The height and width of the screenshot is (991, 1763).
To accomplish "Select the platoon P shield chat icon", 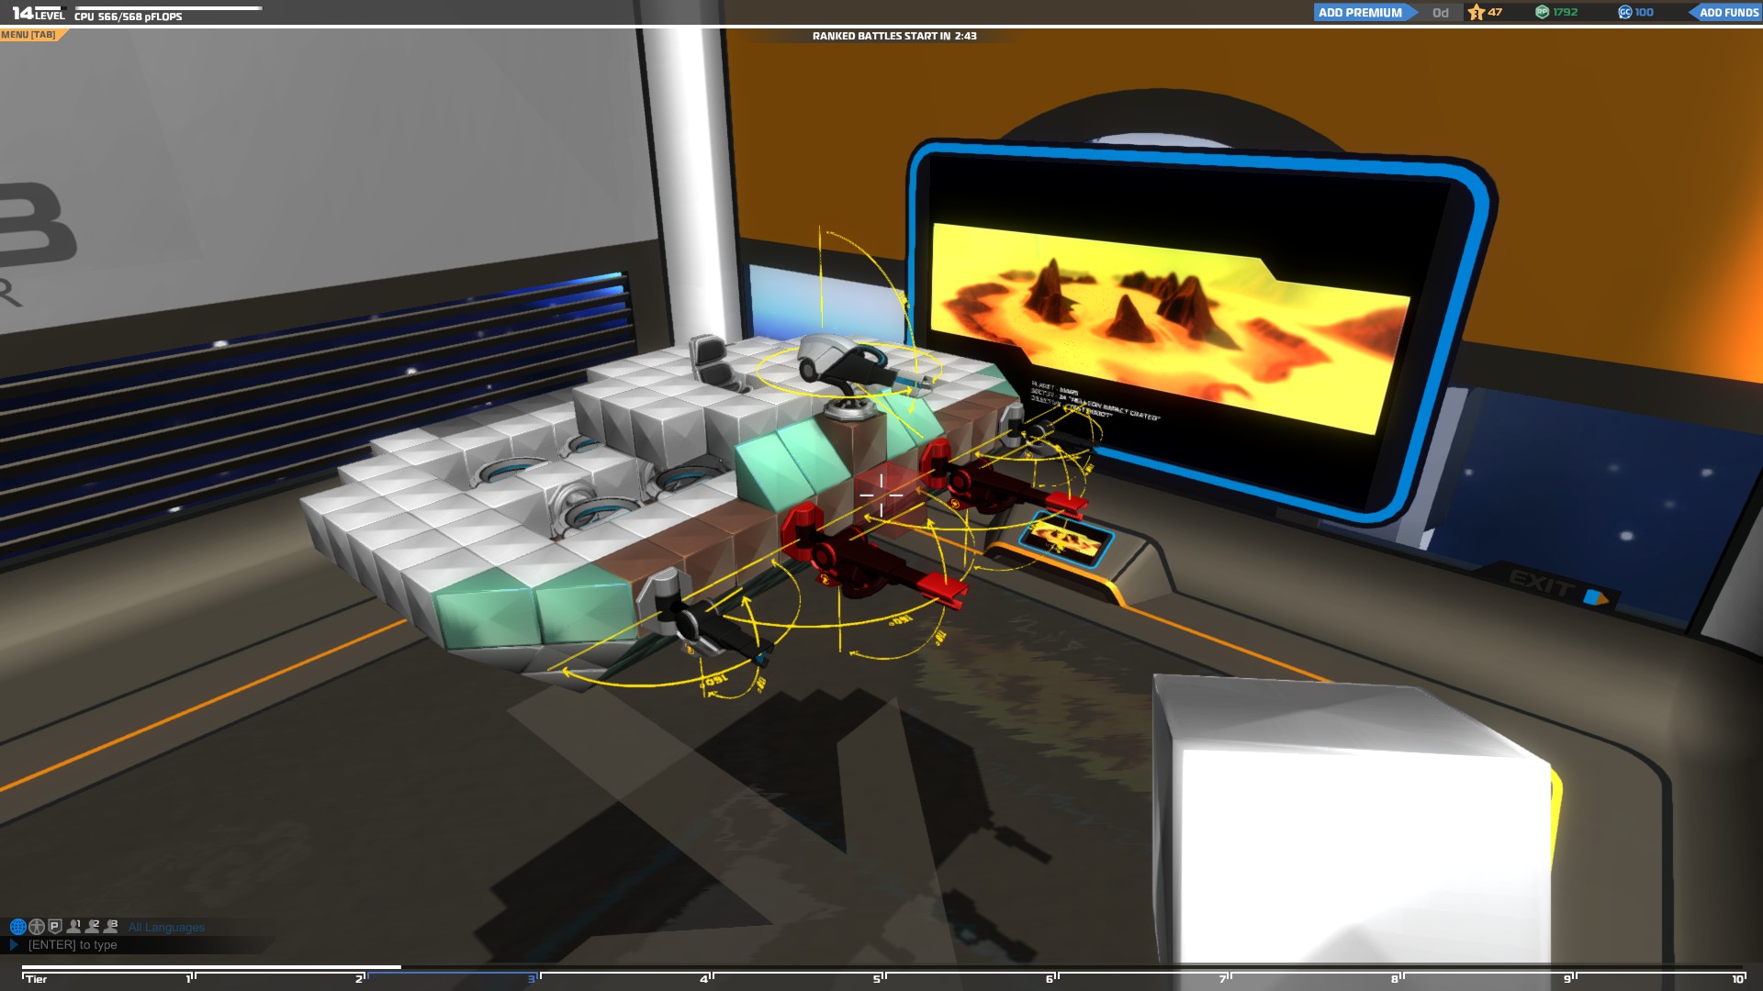I will pyautogui.click(x=54, y=927).
